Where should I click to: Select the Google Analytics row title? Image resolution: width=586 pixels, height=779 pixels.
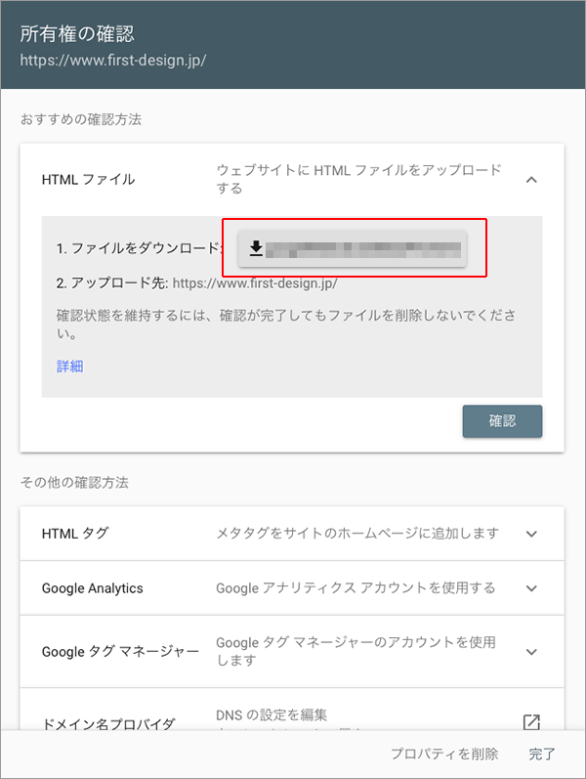click(x=93, y=588)
